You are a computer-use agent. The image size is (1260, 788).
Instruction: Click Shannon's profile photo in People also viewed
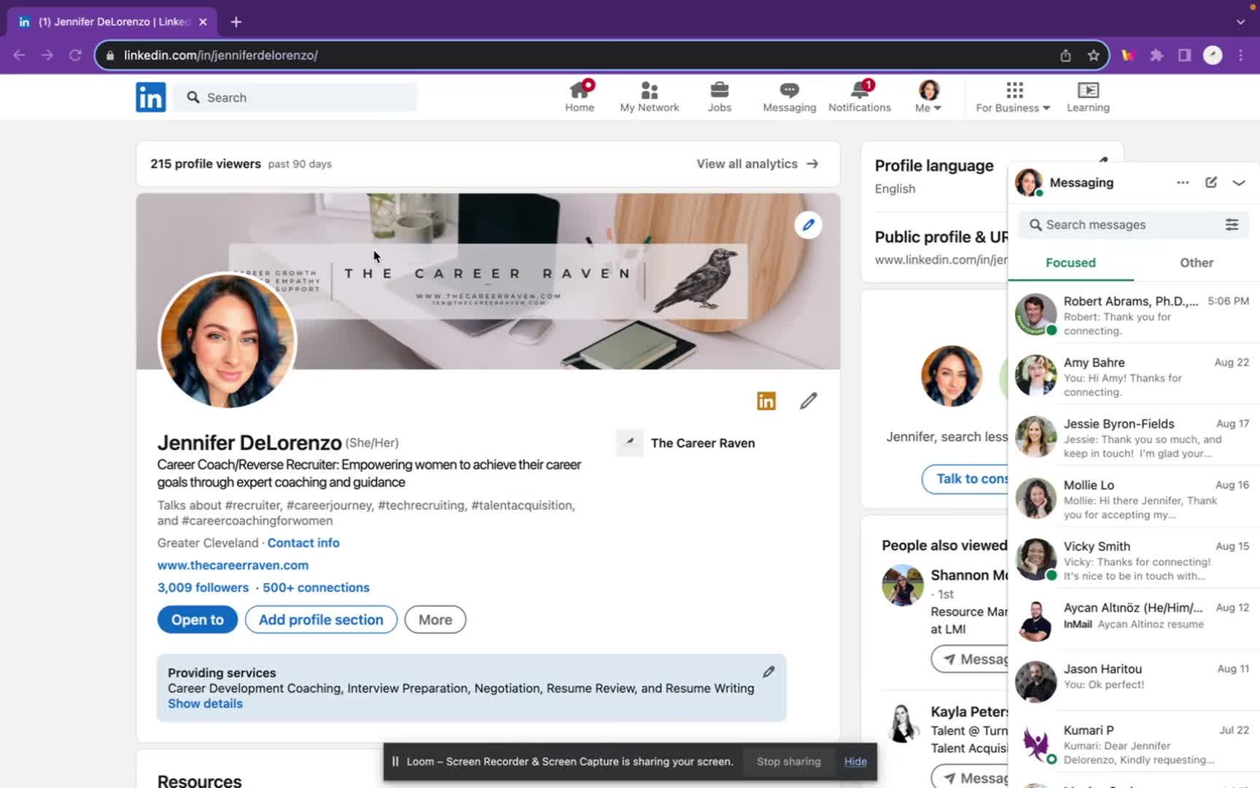click(x=903, y=585)
